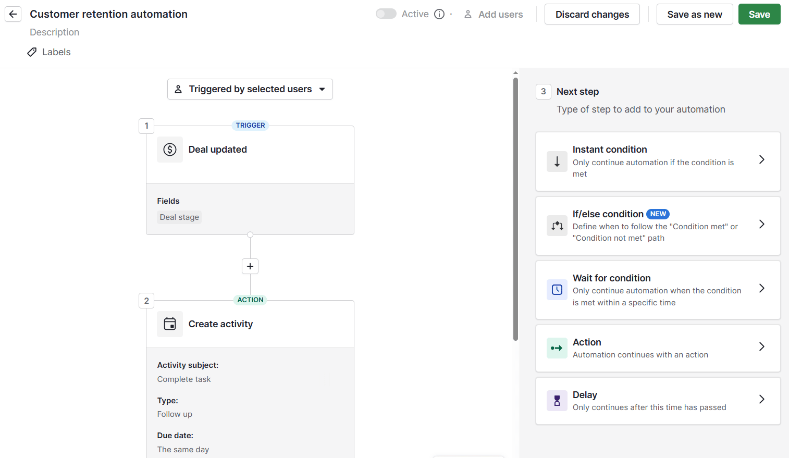Add a step with the plus button
The image size is (789, 458).
(x=250, y=266)
